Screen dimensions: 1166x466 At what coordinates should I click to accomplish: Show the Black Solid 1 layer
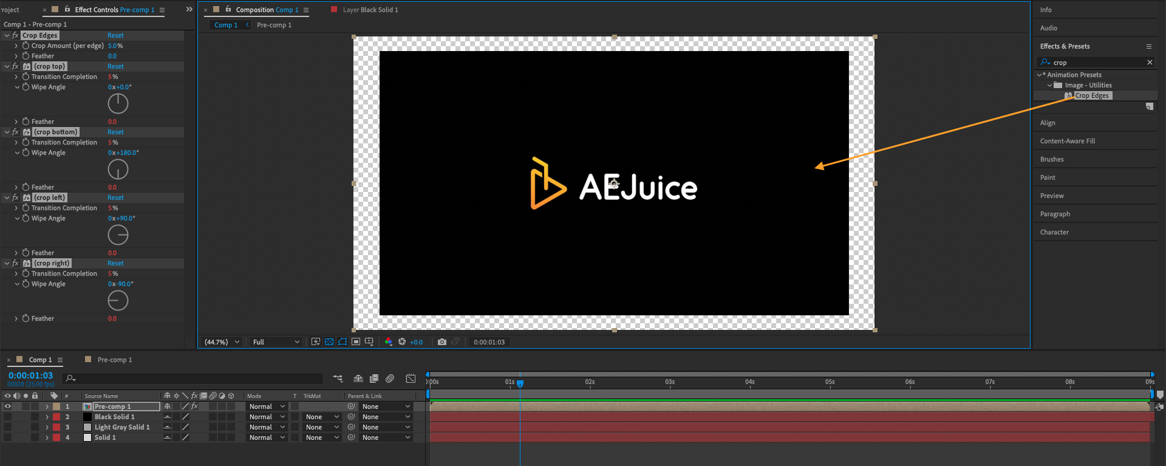tap(8, 417)
